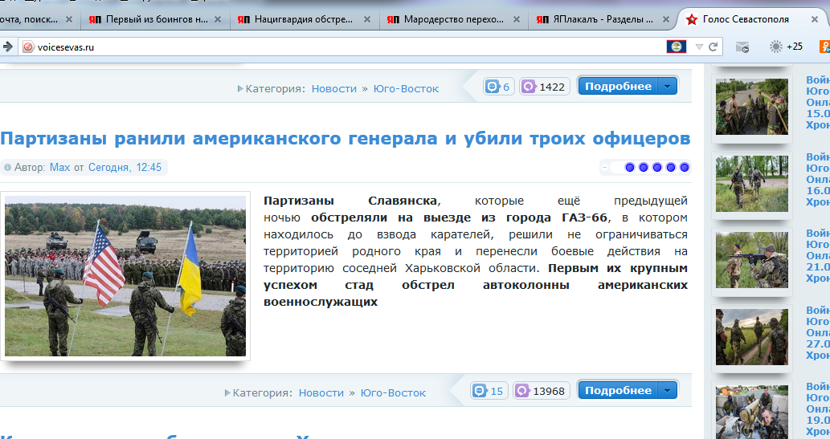This screenshot has height=439, width=830.
Task: Open the upper Юго-Восток category link
Action: coord(406,89)
